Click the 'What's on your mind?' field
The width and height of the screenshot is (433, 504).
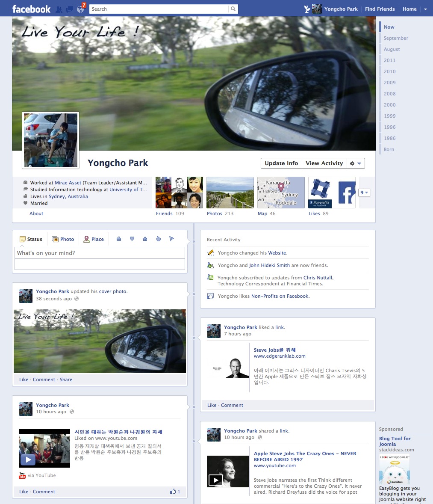coord(100,253)
